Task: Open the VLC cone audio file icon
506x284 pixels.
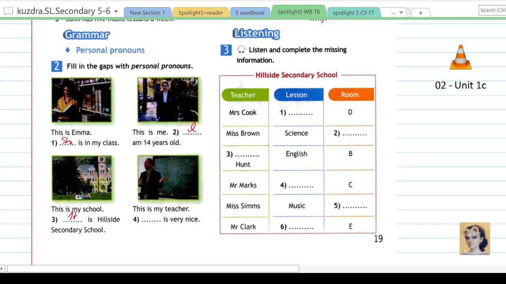Action: pos(461,57)
